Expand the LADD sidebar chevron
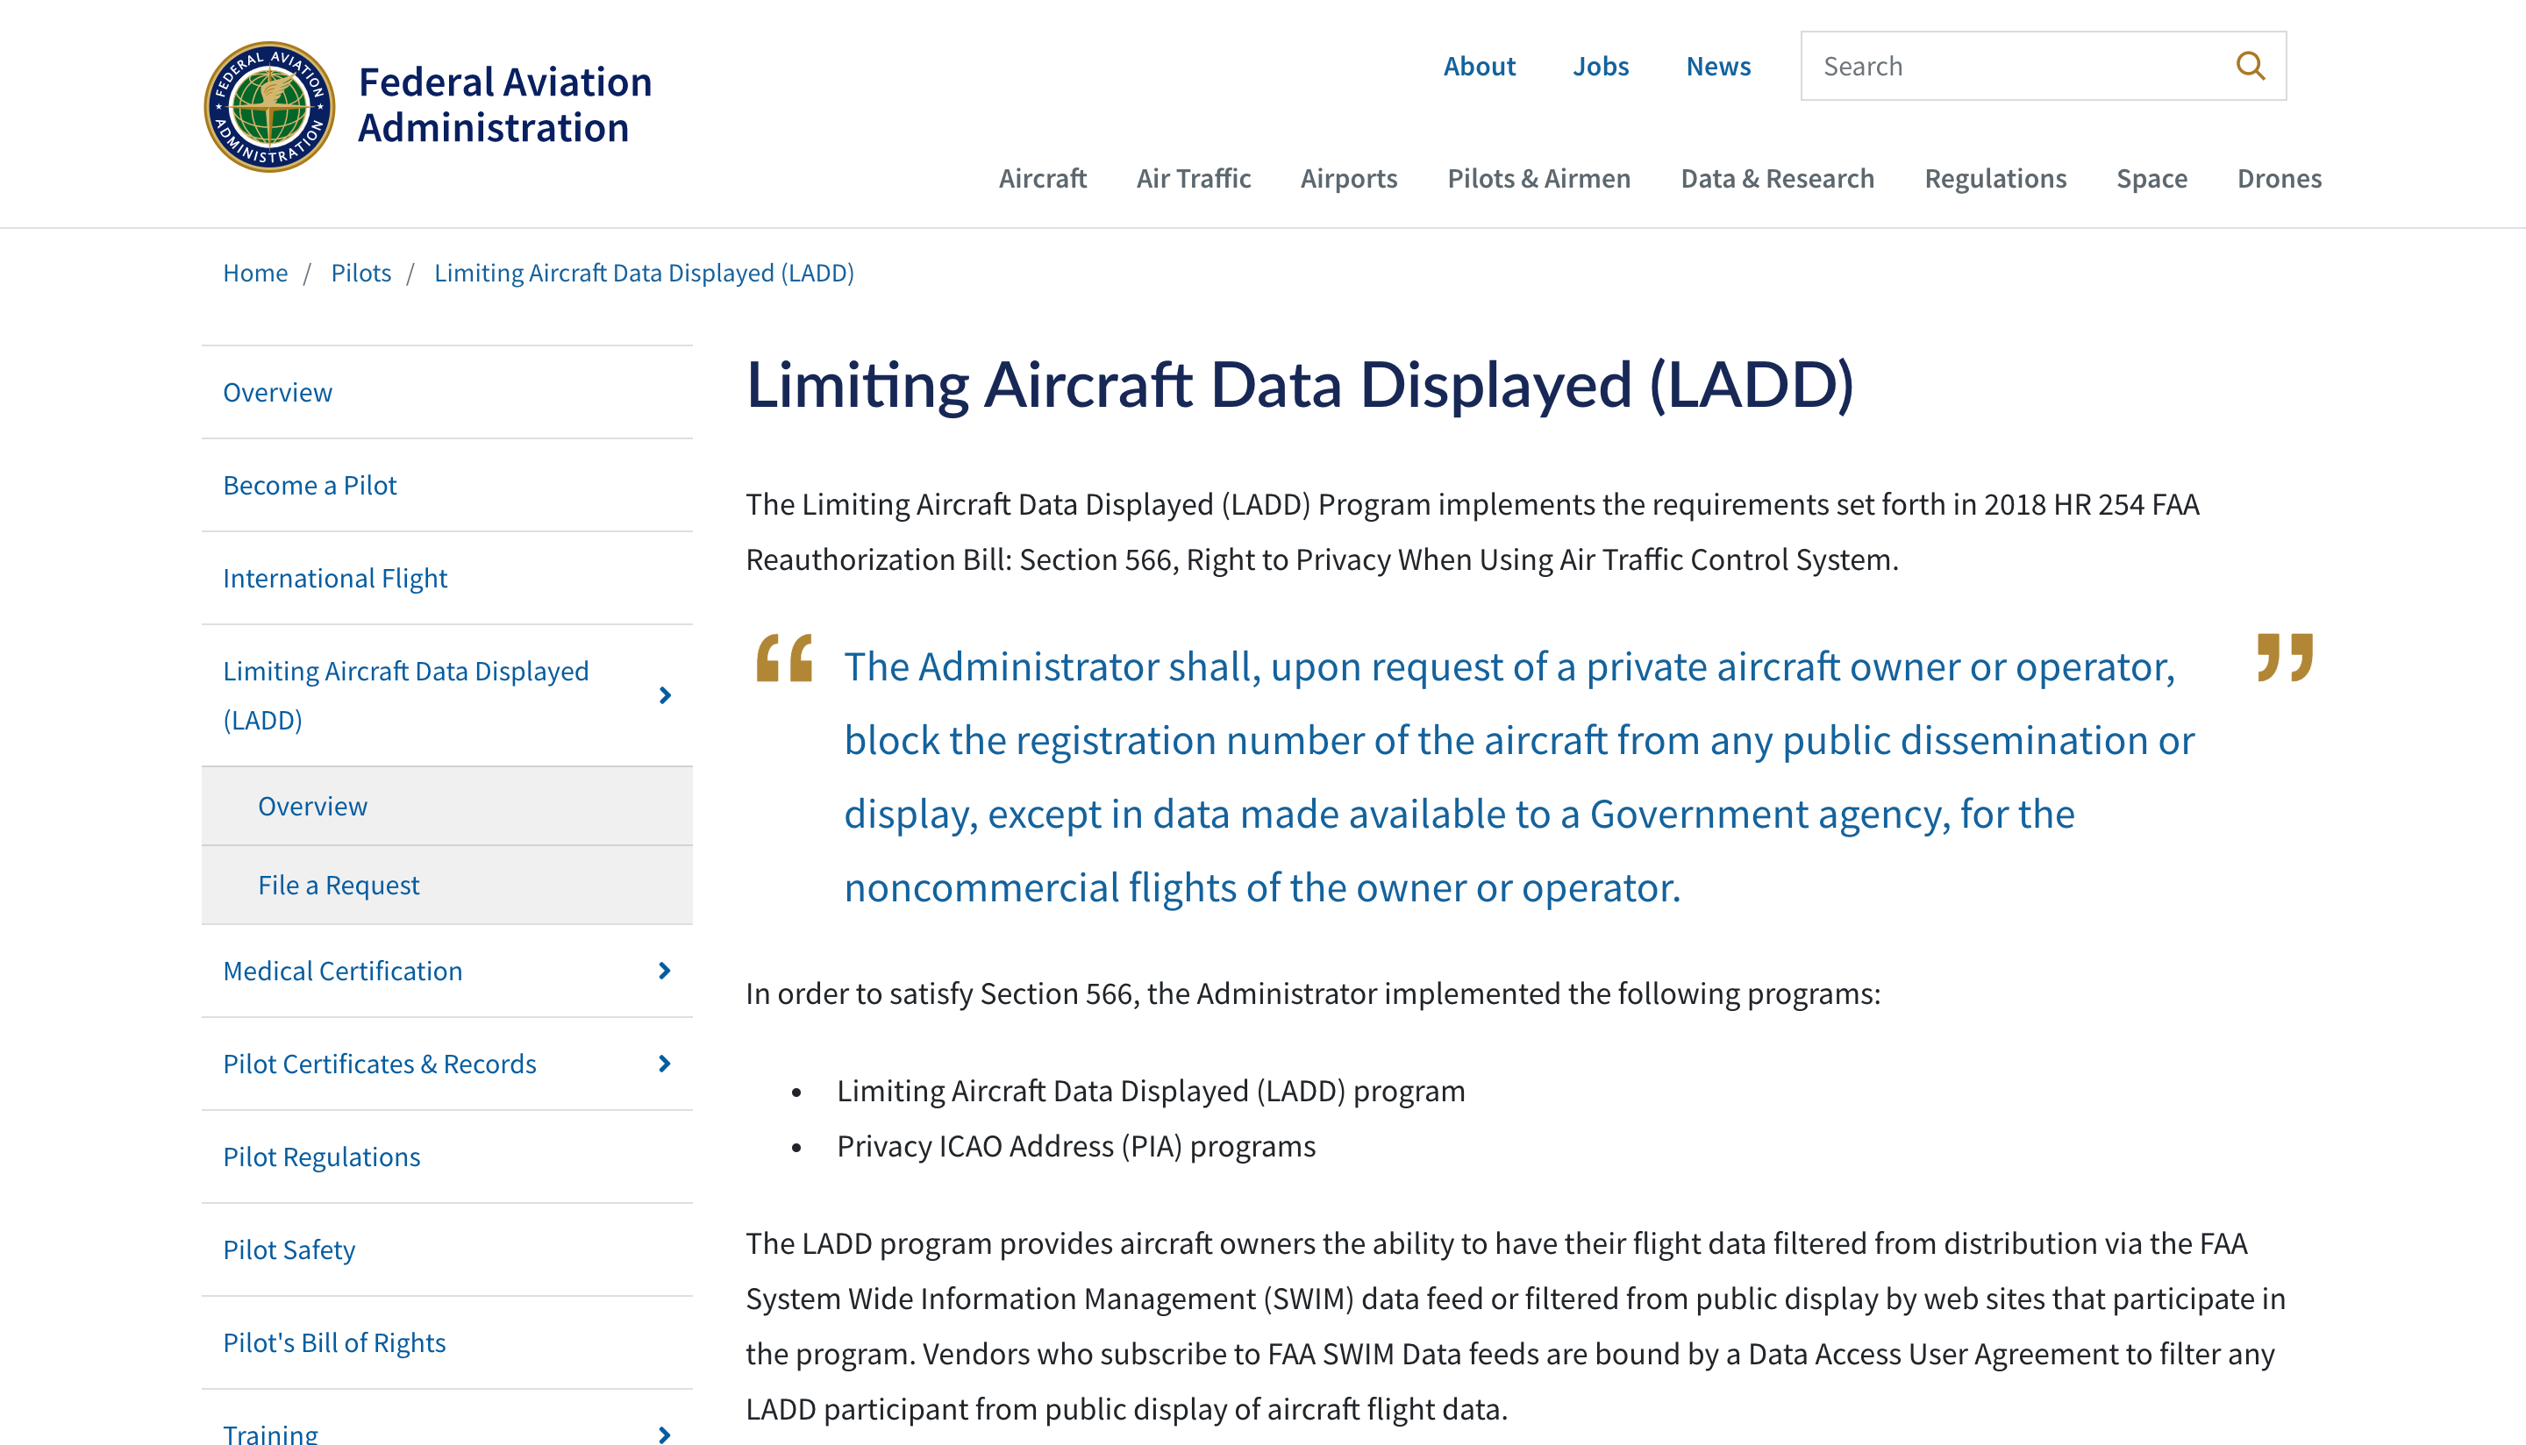 (x=665, y=694)
